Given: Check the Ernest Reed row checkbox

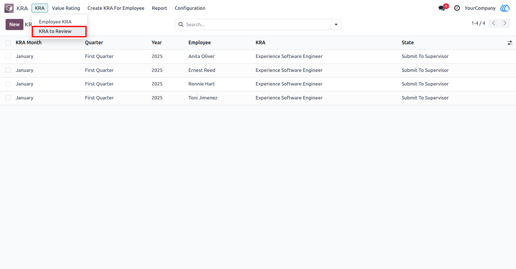Looking at the screenshot, I should [8, 70].
